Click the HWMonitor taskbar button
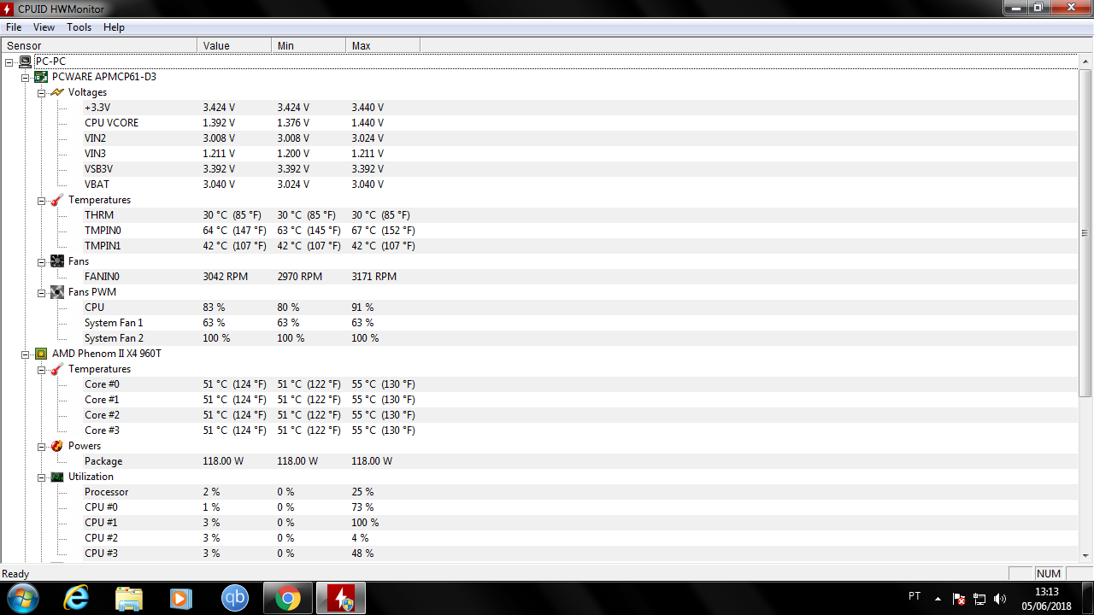Image resolution: width=1094 pixels, height=615 pixels. pos(341,598)
